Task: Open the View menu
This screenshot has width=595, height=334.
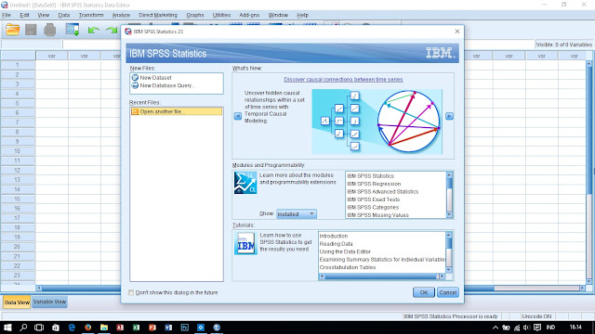Action: click(44, 15)
